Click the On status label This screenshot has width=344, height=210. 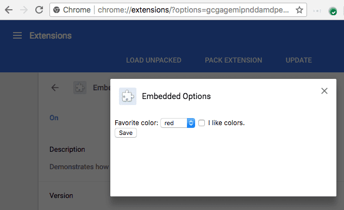pyautogui.click(x=54, y=118)
